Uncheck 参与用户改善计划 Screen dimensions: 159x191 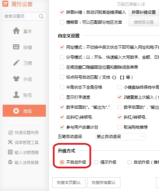point(62,127)
